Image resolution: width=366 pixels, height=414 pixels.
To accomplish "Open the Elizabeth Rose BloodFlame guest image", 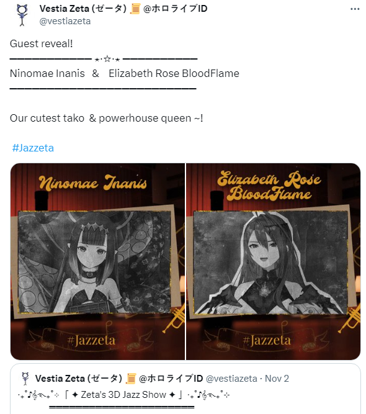I will click(x=274, y=261).
